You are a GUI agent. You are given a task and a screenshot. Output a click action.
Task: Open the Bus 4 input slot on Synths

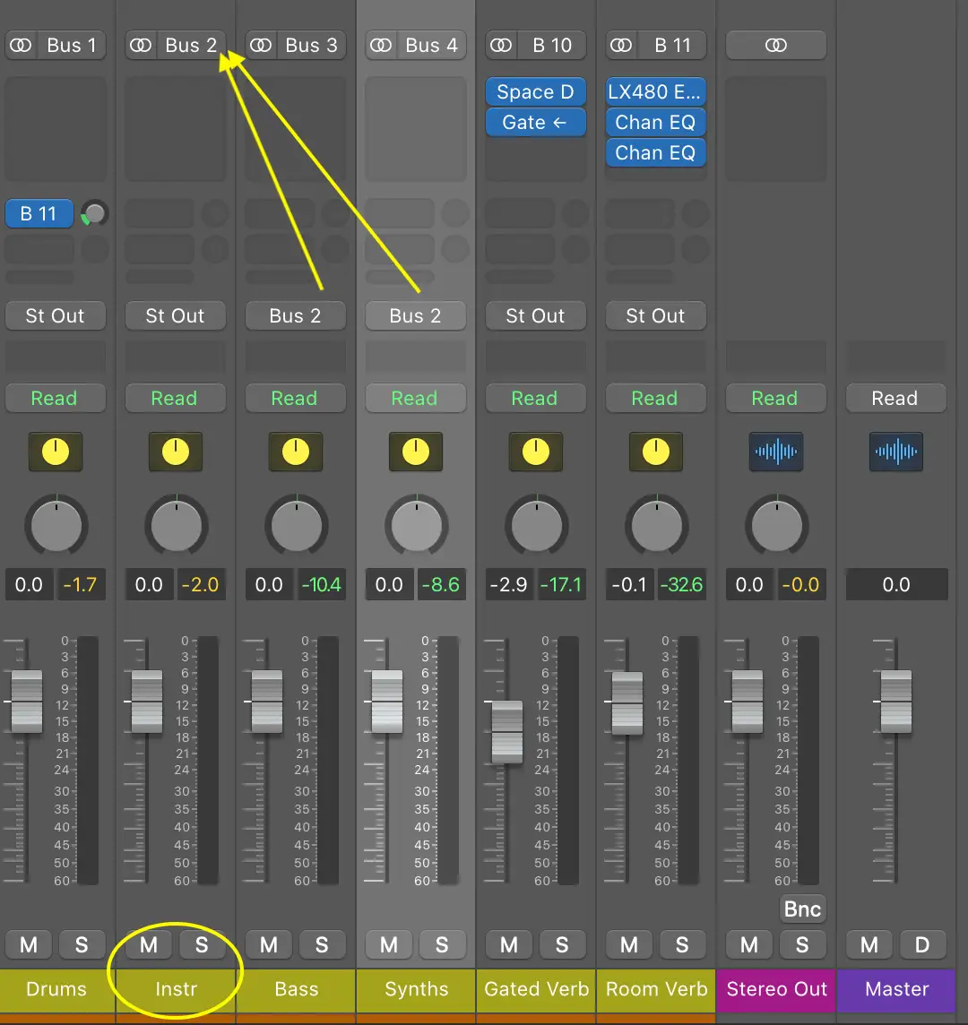coord(431,45)
